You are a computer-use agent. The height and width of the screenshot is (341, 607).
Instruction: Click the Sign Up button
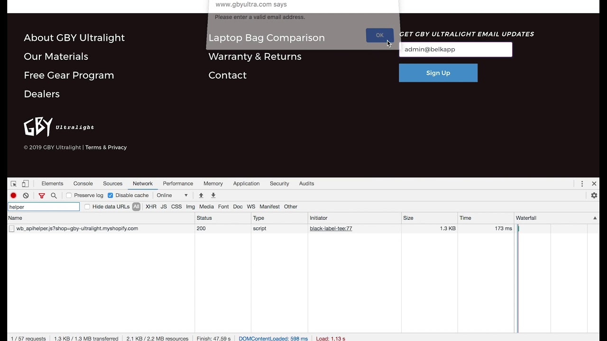pyautogui.click(x=438, y=73)
